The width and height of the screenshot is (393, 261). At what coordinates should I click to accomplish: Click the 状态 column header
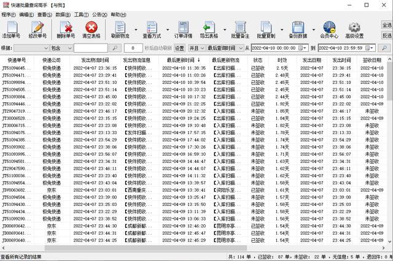pyautogui.click(x=258, y=60)
